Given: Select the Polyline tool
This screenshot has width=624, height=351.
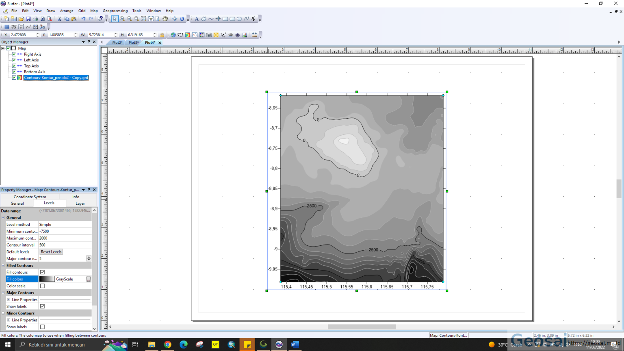Looking at the screenshot, I should pos(211,19).
